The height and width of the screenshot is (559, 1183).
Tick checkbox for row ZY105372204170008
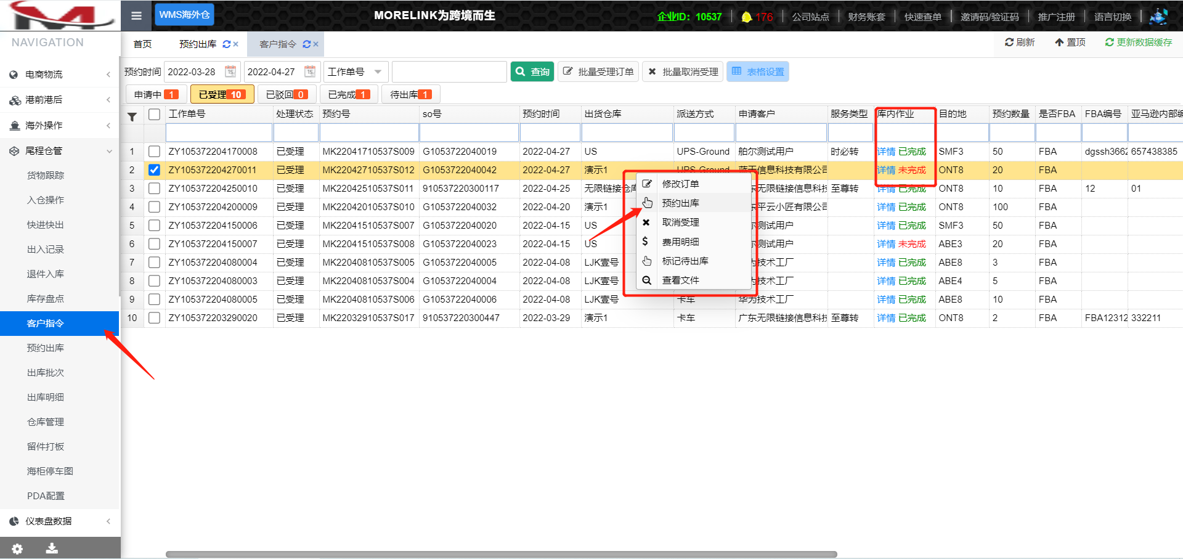[154, 152]
